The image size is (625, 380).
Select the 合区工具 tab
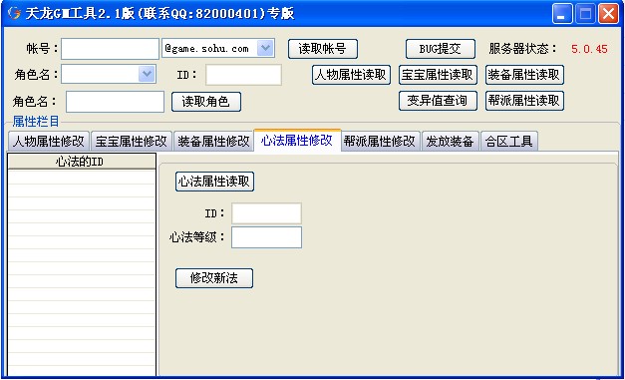(509, 141)
